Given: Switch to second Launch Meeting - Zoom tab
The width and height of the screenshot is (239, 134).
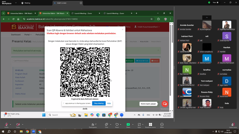Looking at the screenshot, I should click(118, 13).
